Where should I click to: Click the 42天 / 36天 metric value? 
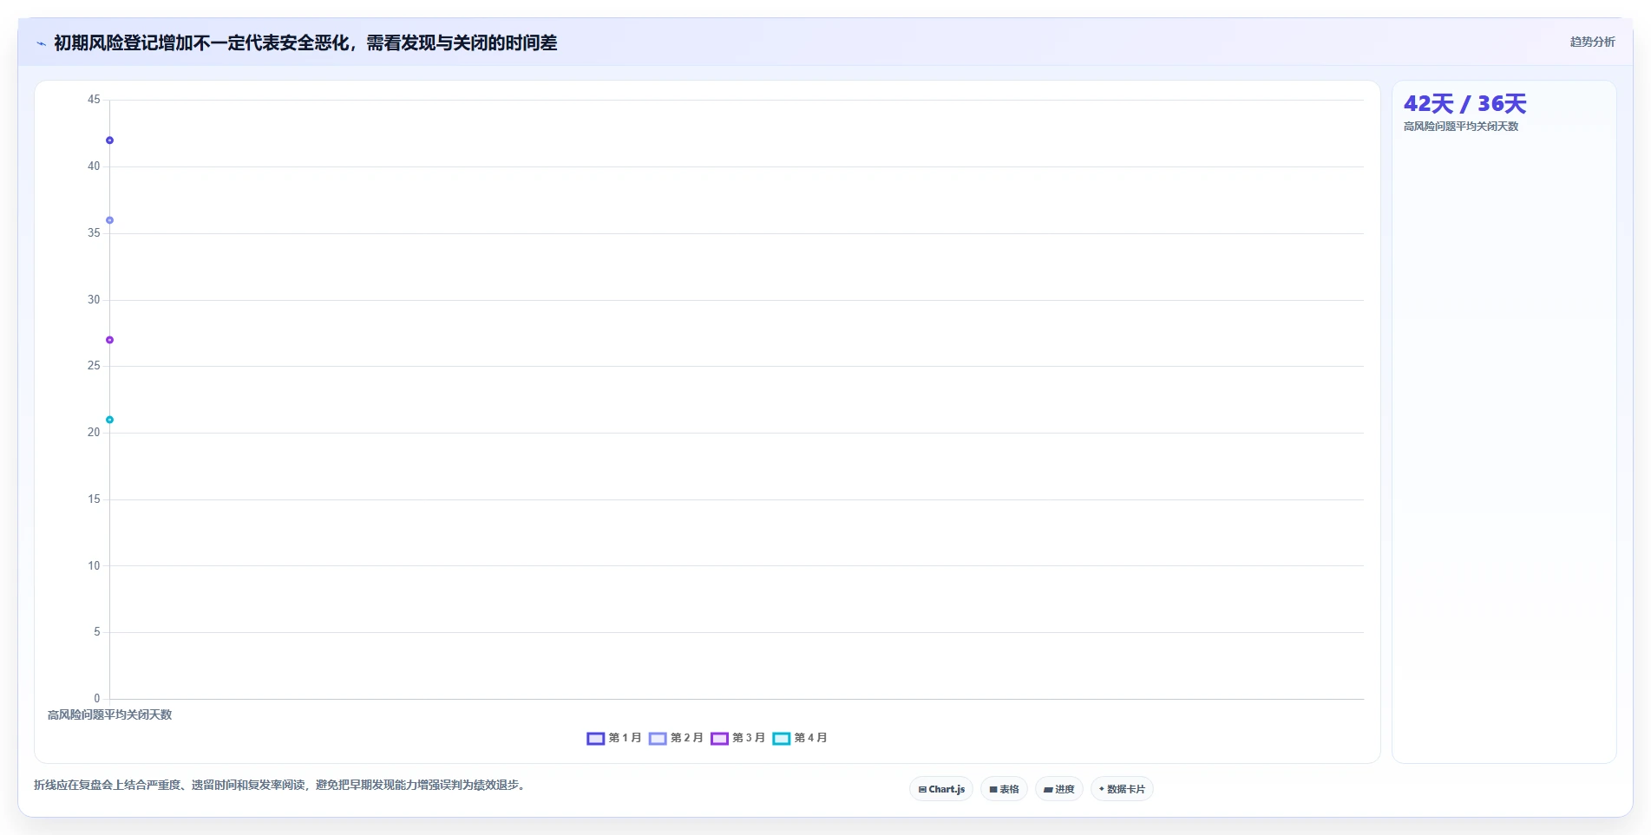(1464, 104)
